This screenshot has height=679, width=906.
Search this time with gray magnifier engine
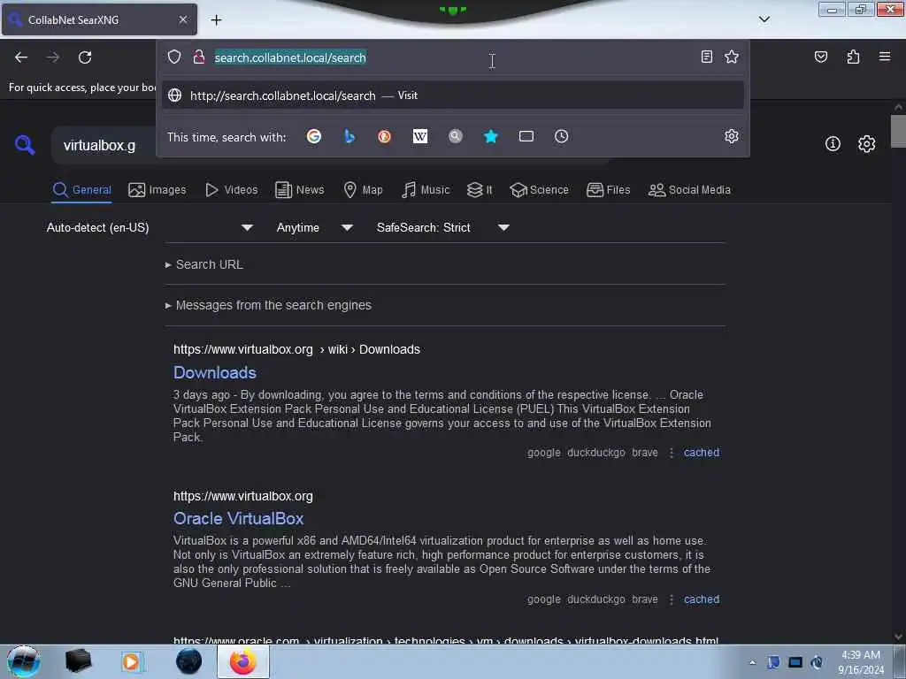pos(456,136)
